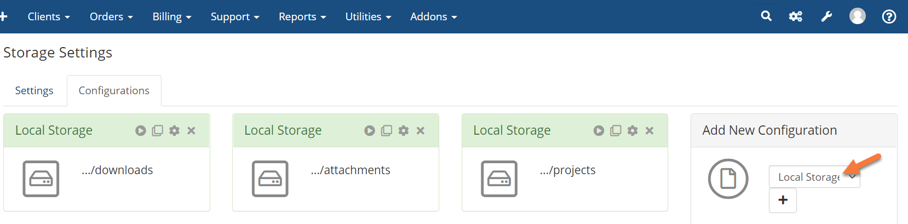908x224 pixels.
Task: Test the projects storage configuration
Action: (599, 131)
